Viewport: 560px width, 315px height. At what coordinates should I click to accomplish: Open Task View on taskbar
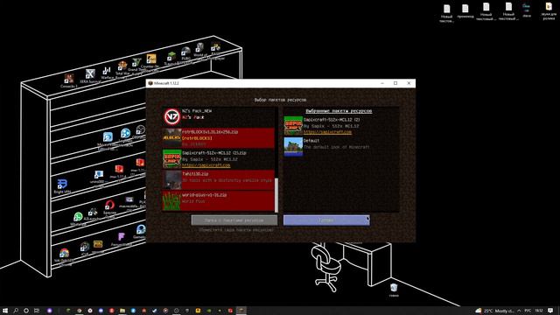click(37, 311)
